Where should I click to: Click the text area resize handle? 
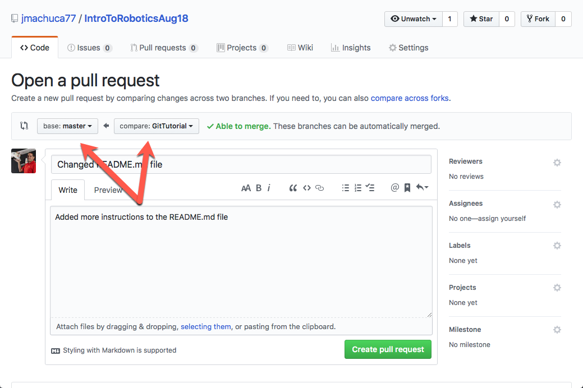429,315
